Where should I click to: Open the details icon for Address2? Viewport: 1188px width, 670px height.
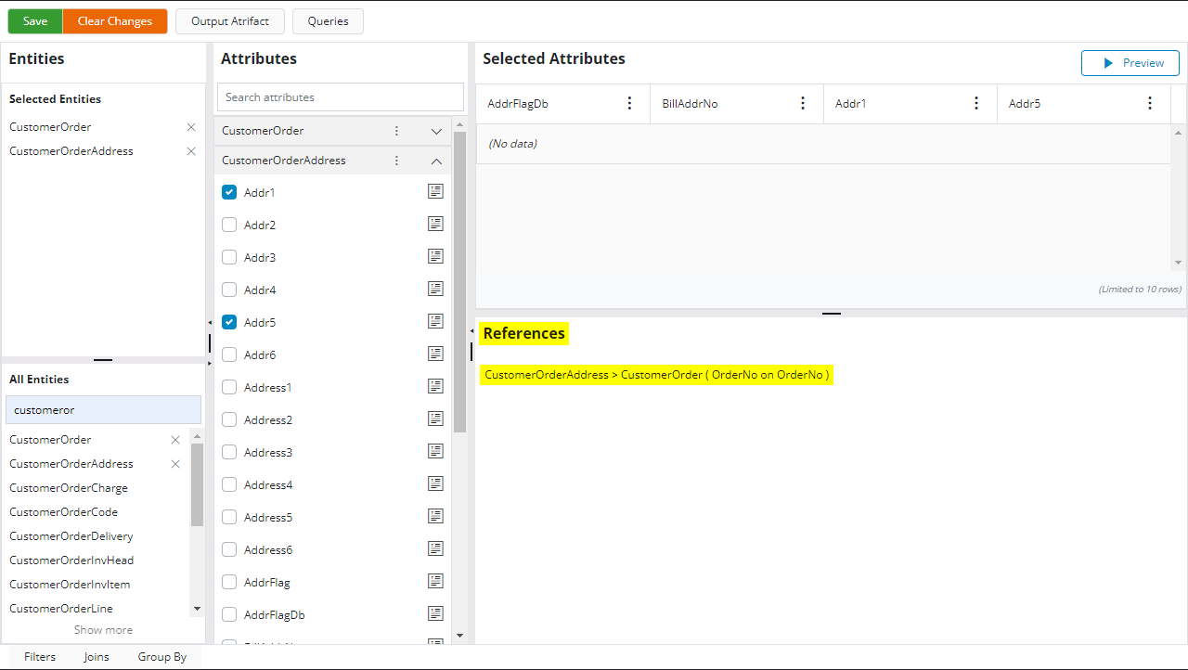(x=435, y=419)
